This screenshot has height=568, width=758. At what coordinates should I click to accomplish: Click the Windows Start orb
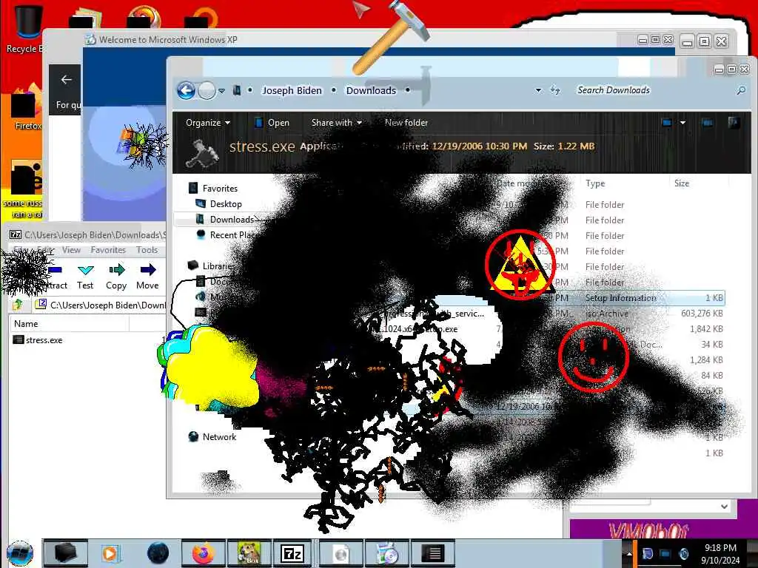click(x=20, y=553)
